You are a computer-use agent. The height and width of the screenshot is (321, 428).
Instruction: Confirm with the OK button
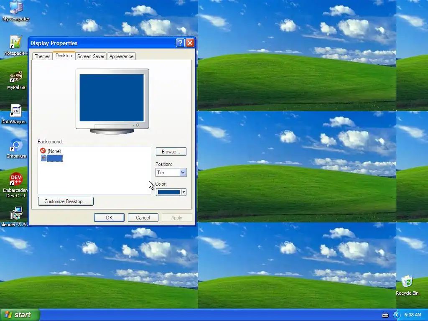109,217
